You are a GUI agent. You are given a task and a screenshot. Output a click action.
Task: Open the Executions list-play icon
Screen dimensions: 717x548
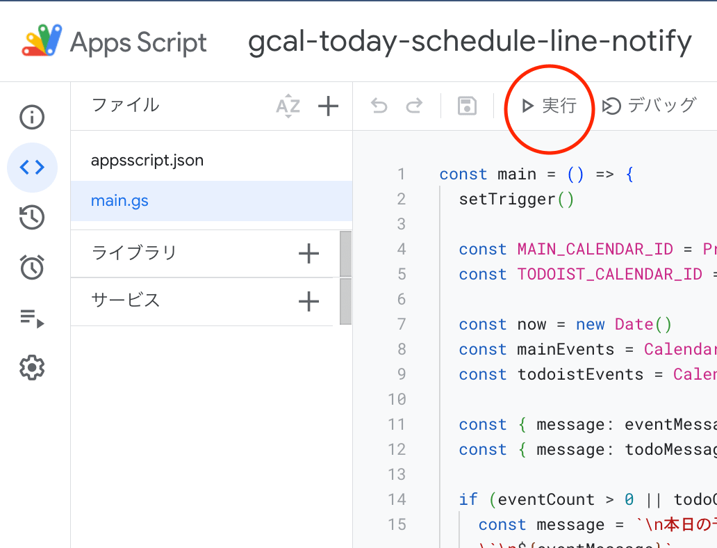[x=32, y=318]
